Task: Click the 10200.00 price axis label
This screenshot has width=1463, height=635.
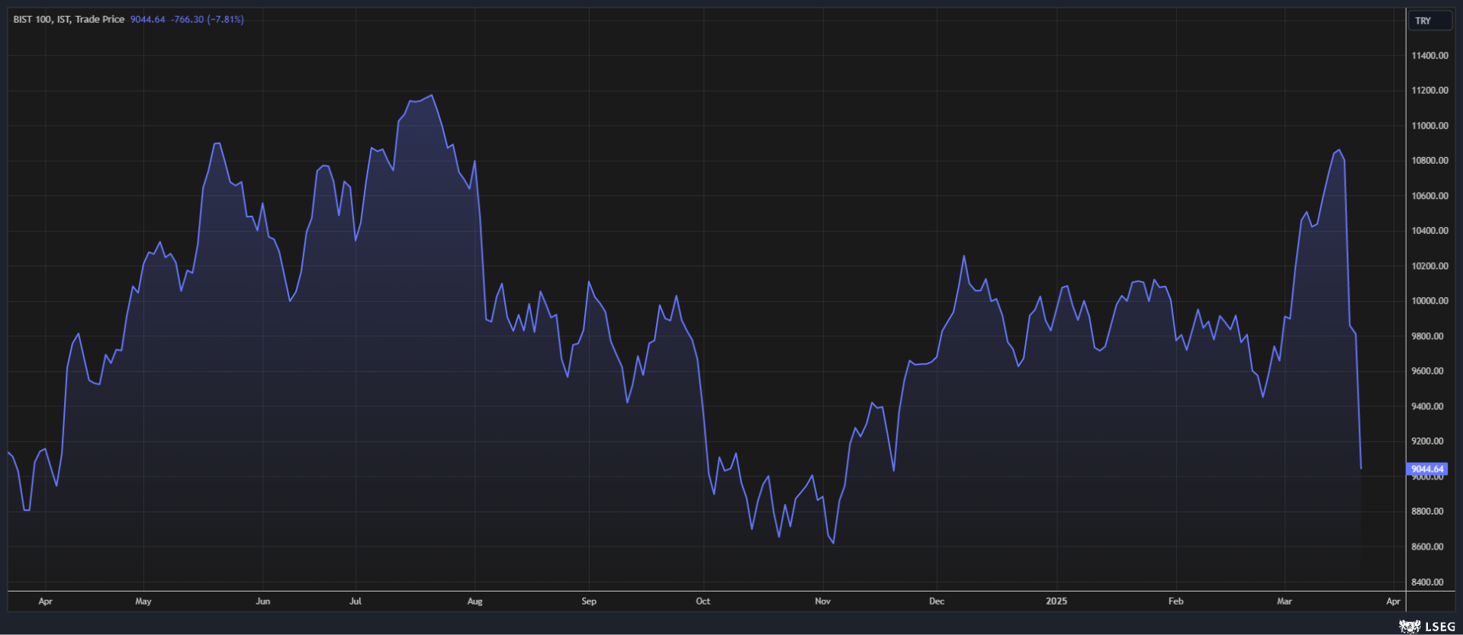Action: [1429, 266]
